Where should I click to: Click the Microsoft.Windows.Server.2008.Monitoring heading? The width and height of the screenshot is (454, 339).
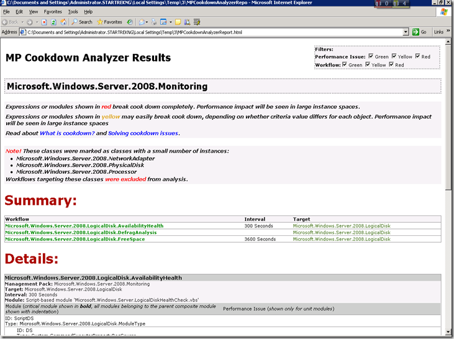(107, 86)
